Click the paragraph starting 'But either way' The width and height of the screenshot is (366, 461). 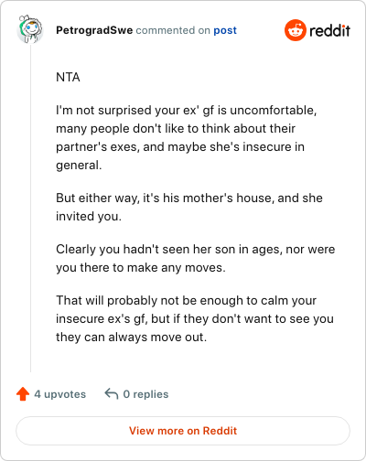tap(189, 207)
